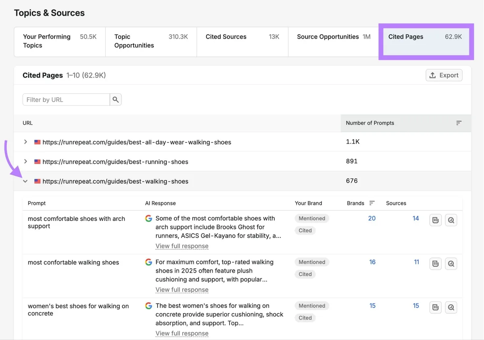Sort by Number of Prompts icon
484x340 pixels.
tap(459, 123)
